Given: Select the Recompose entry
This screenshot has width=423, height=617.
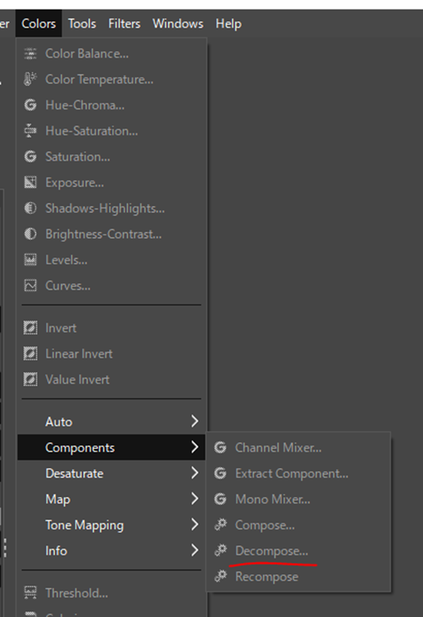Looking at the screenshot, I should 267,577.
